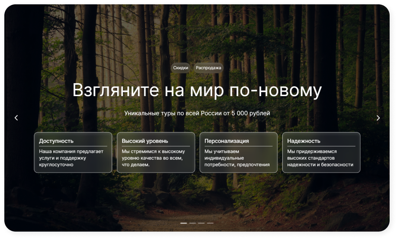Screen dimensions: 397x239
Task: Open the Надежность card
Action: click(321, 152)
